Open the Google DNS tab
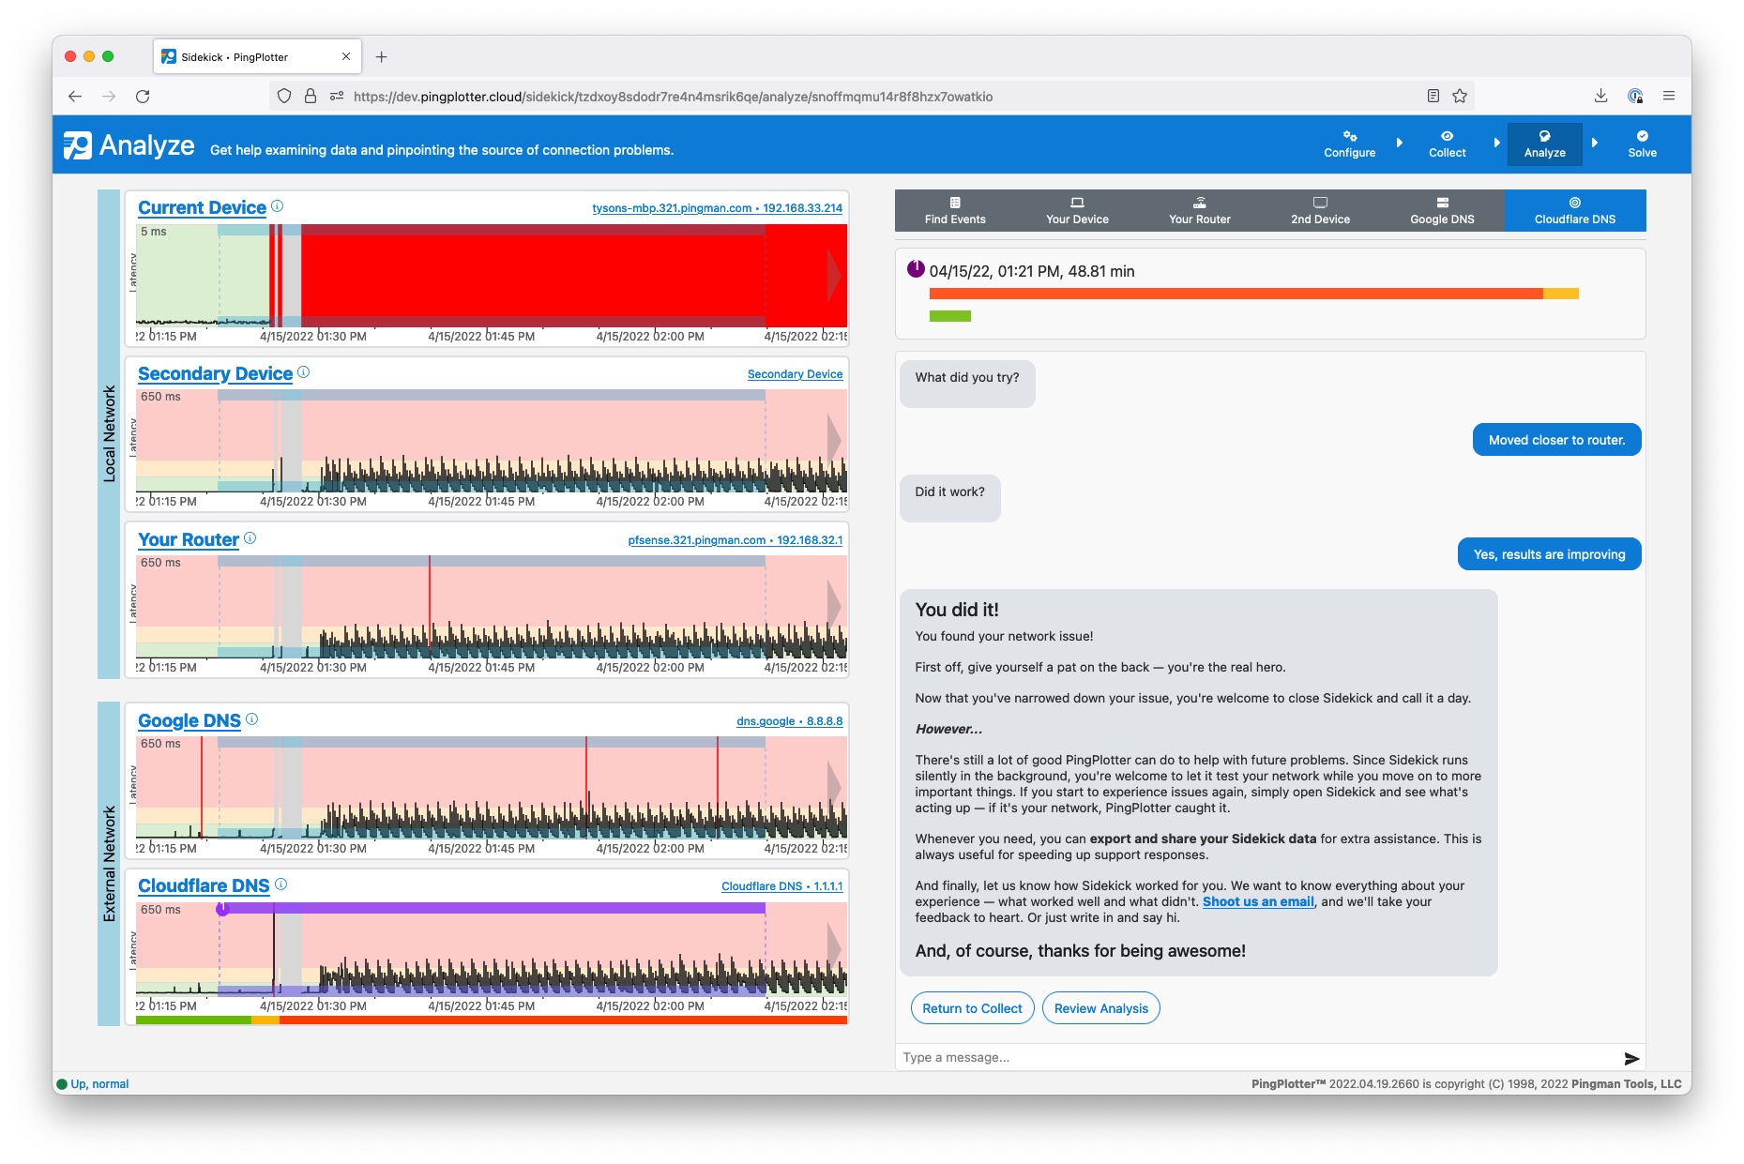Viewport: 1744px width, 1164px height. pos(1442,210)
